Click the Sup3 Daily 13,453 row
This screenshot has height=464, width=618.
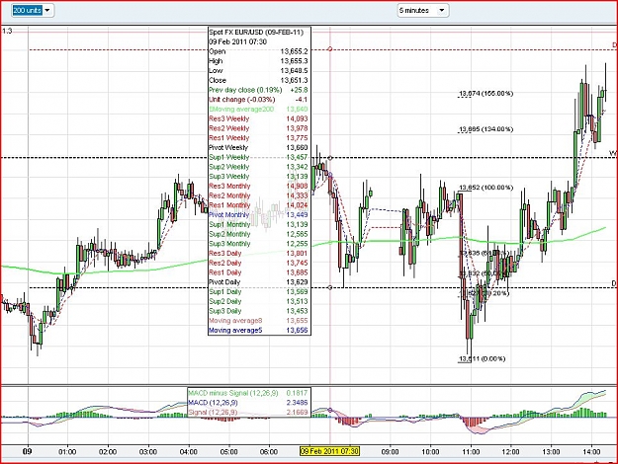(258, 311)
